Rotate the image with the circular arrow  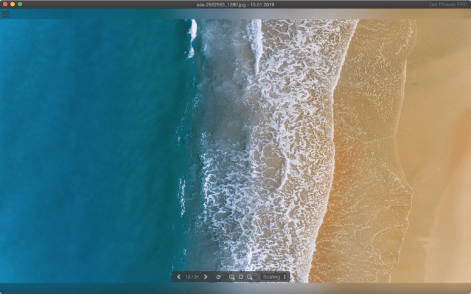[219, 276]
